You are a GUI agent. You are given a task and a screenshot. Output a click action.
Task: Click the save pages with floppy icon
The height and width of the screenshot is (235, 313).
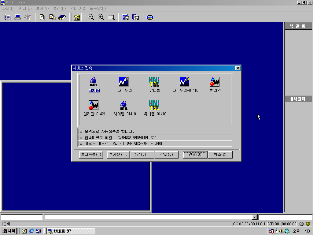[135, 17]
